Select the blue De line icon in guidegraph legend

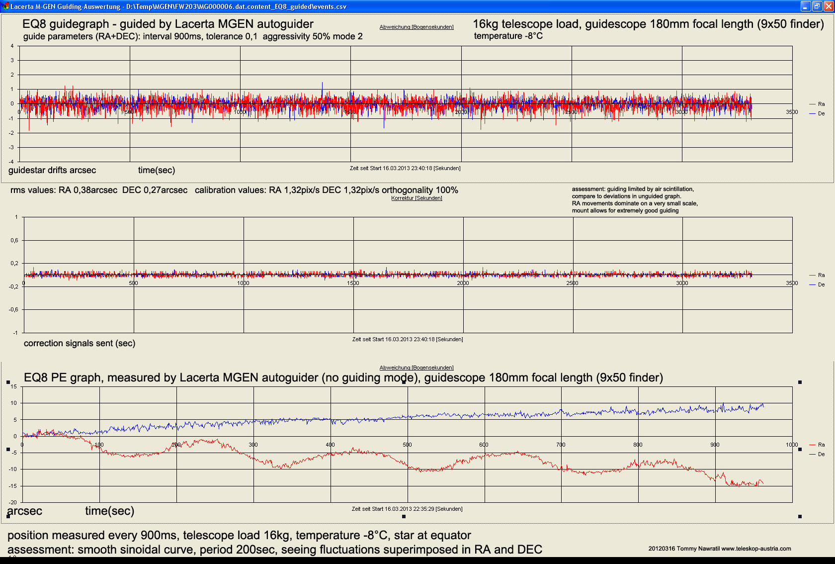[x=812, y=113]
